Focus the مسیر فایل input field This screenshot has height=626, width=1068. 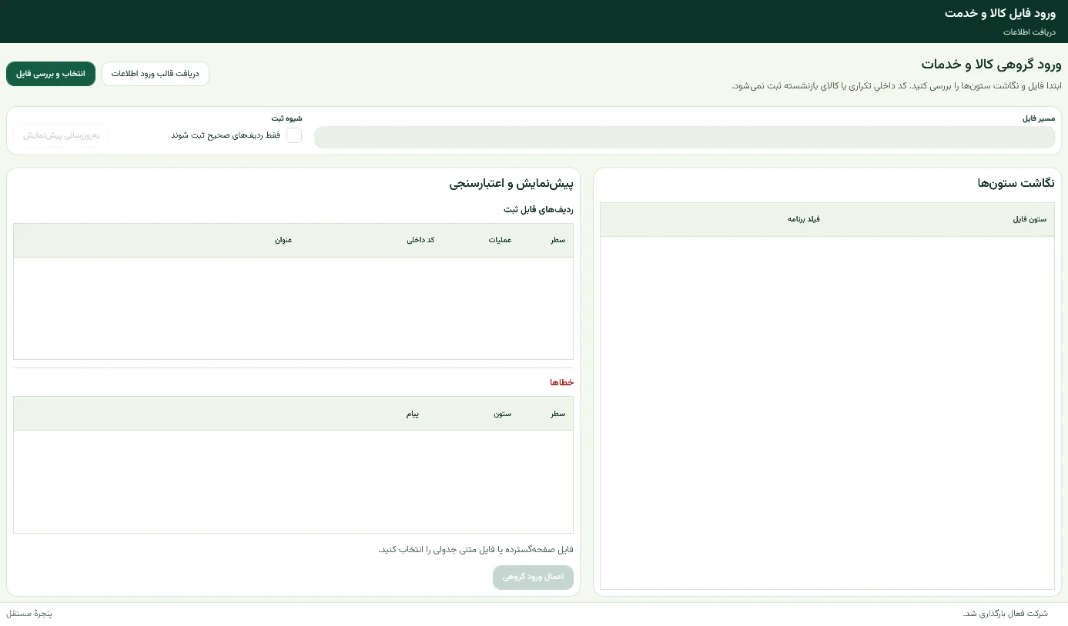click(685, 137)
